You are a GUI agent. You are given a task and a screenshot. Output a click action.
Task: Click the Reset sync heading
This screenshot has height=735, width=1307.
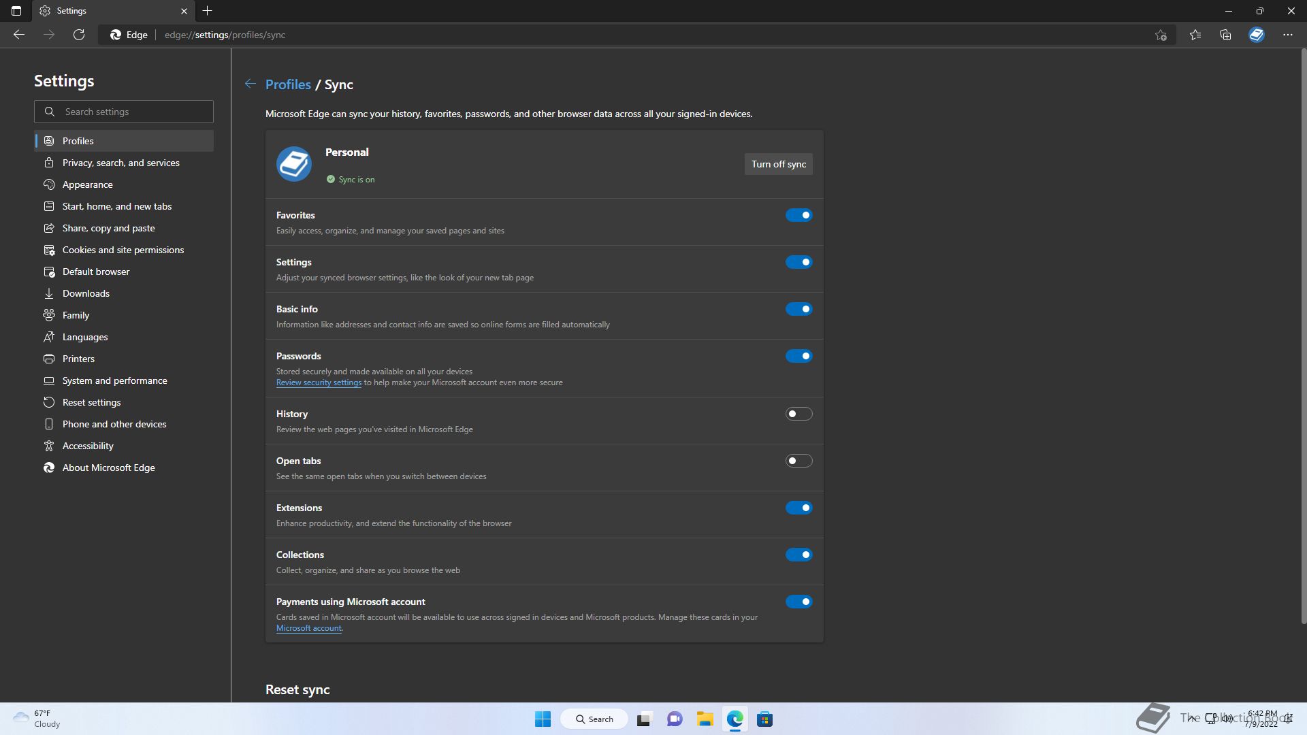coord(297,689)
